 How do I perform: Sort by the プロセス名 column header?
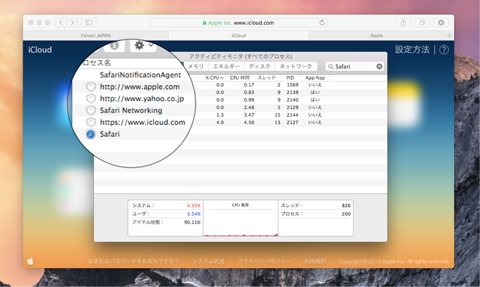coord(97,62)
